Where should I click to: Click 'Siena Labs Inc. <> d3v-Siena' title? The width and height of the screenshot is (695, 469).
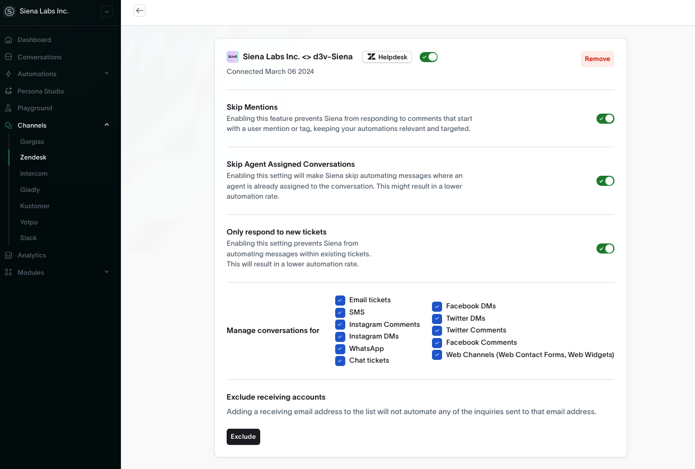298,57
